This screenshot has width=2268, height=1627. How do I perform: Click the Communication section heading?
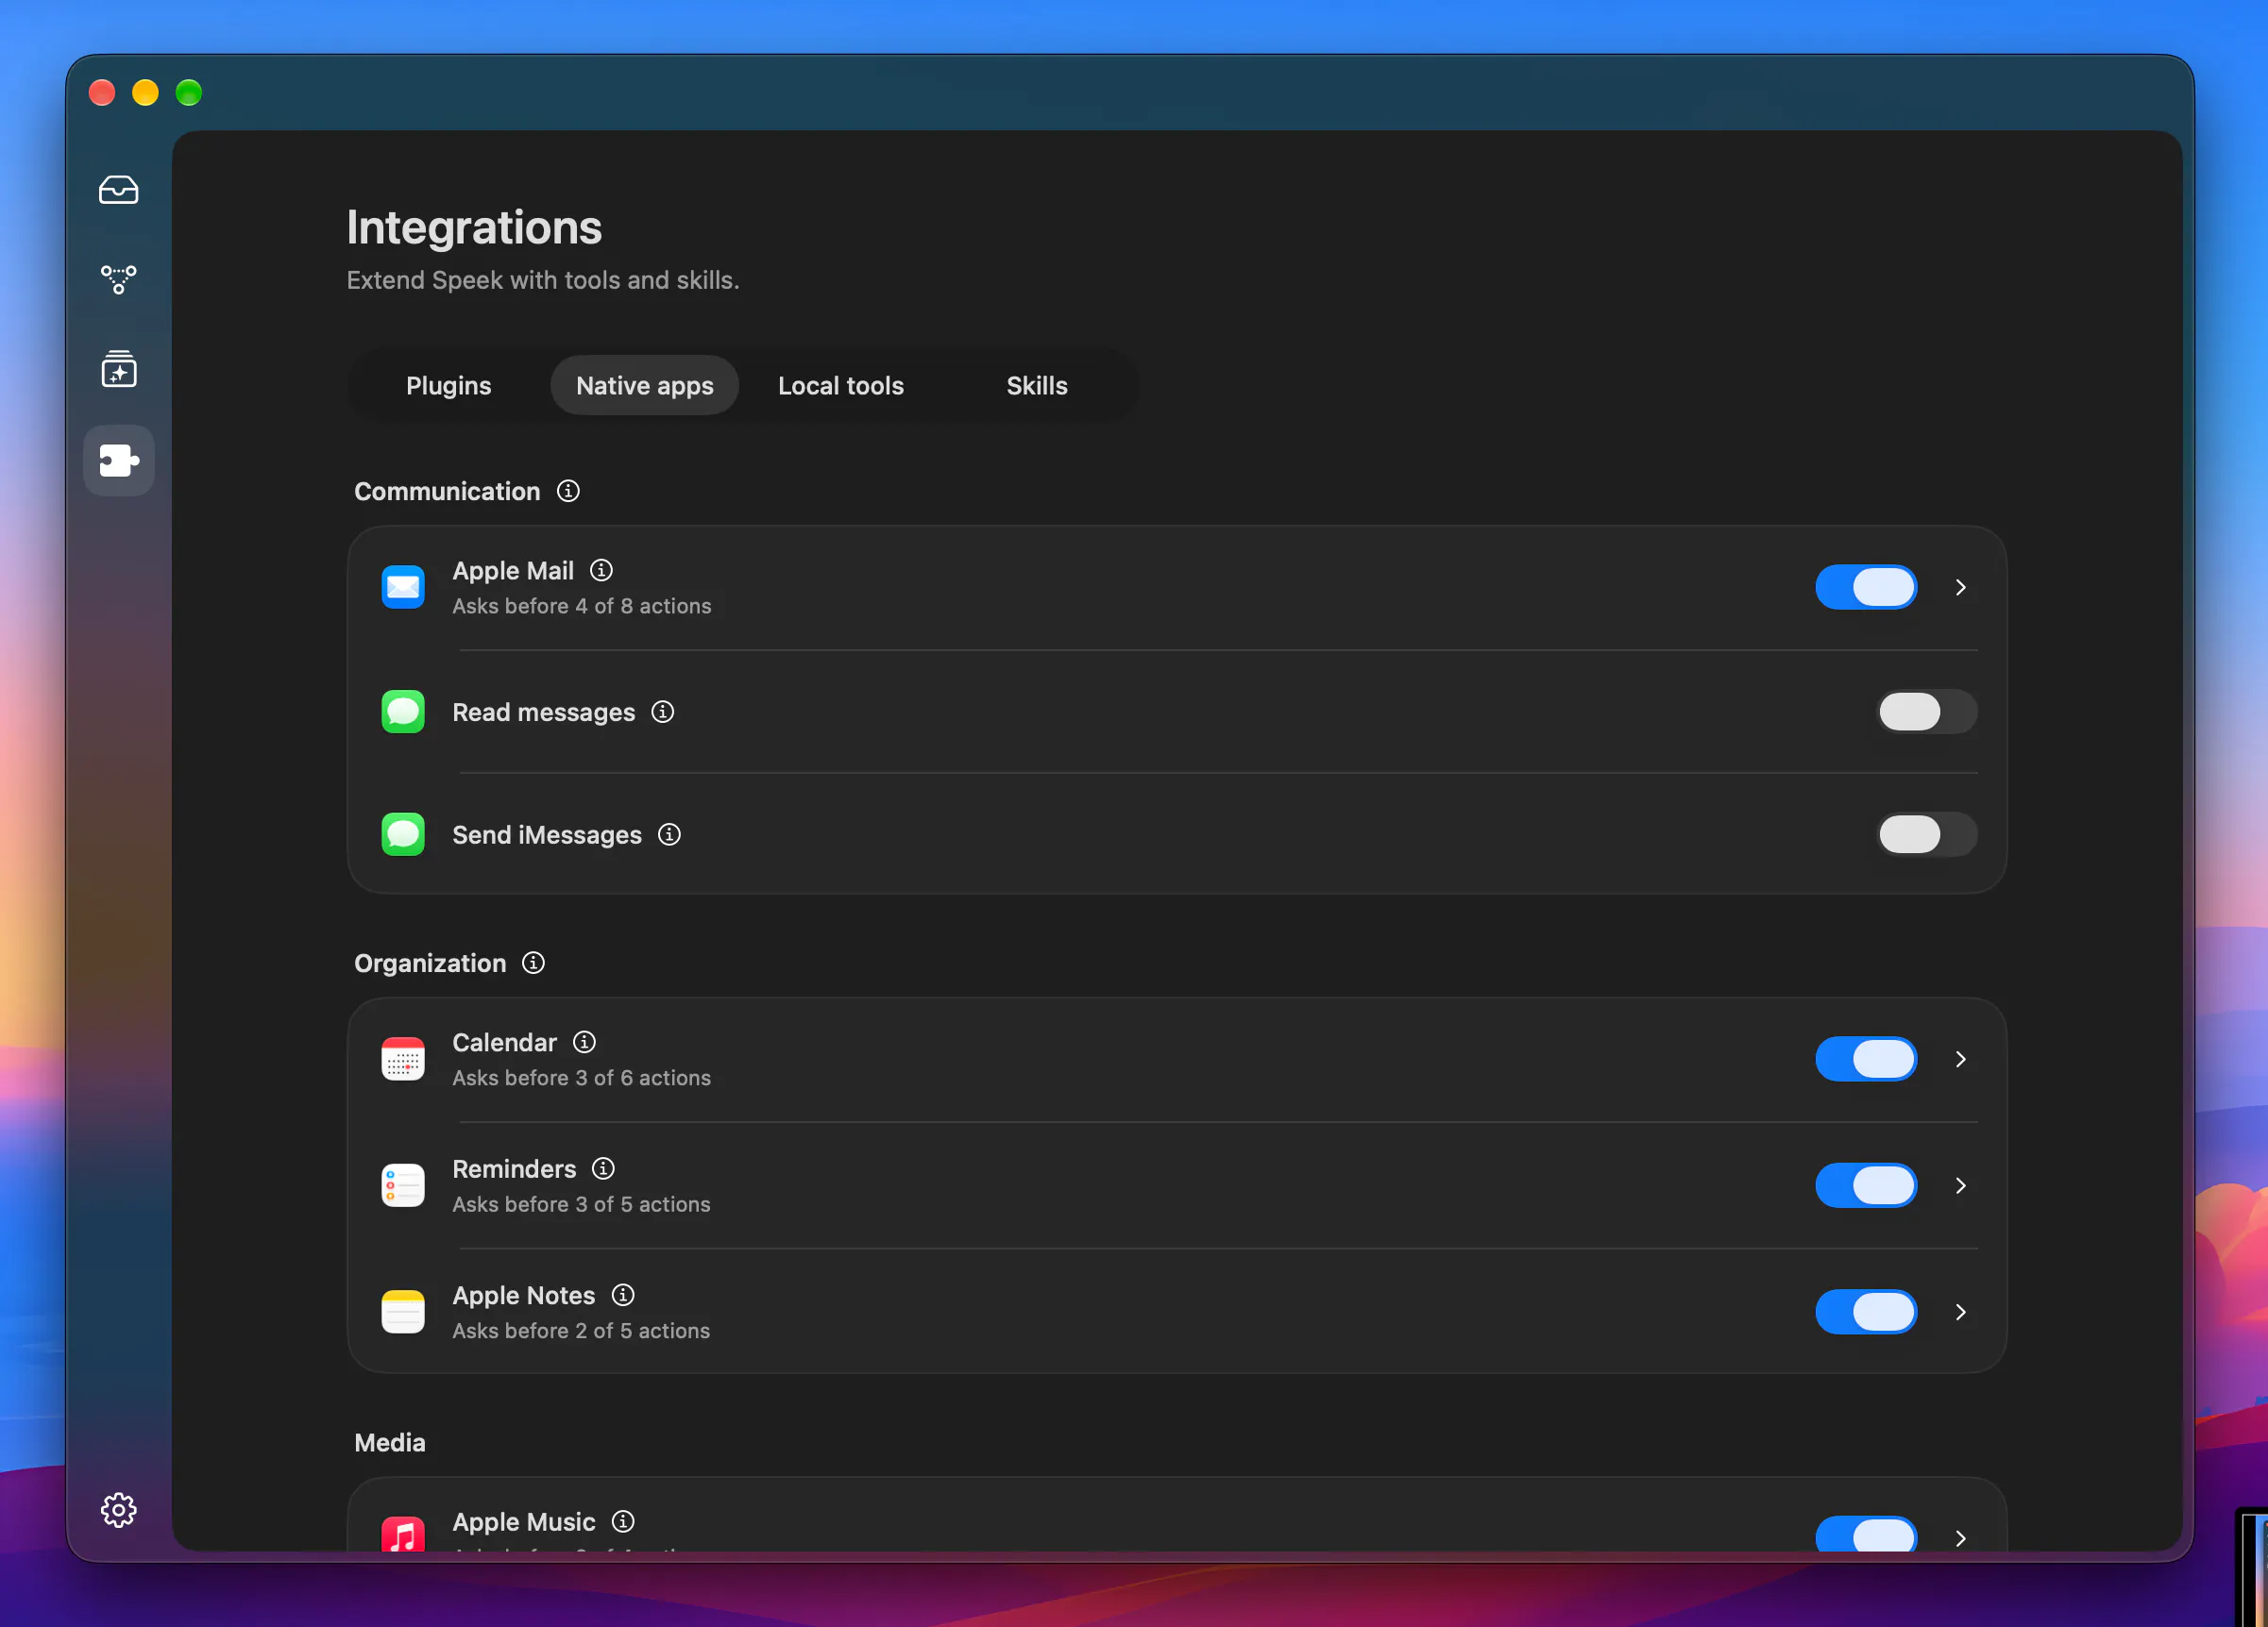[x=447, y=492]
